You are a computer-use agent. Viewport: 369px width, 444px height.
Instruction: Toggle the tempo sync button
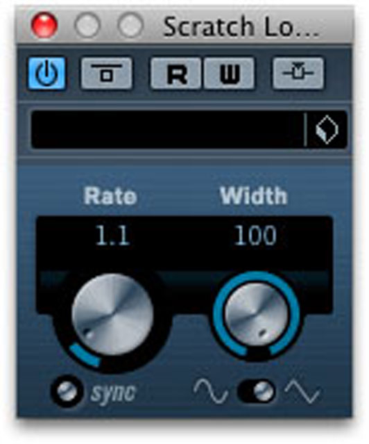[67, 391]
